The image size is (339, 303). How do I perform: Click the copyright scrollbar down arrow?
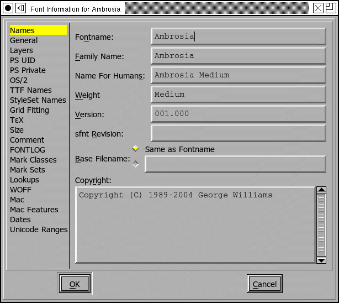click(x=321, y=259)
